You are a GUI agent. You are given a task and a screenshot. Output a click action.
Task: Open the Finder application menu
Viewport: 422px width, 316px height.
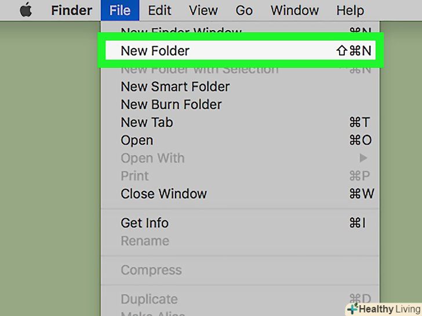click(71, 10)
